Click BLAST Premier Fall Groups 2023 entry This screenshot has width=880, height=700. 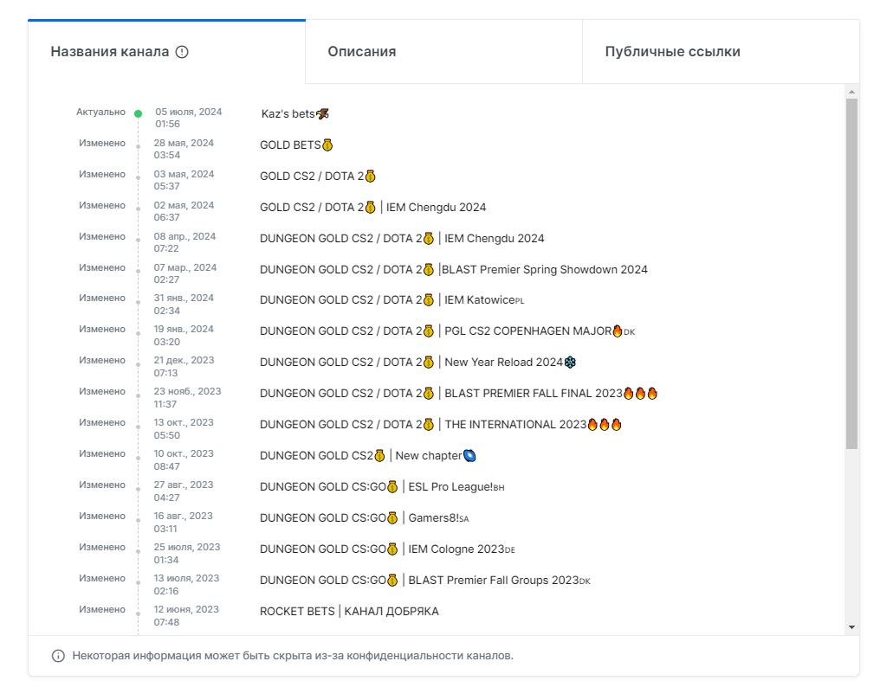[x=425, y=580]
